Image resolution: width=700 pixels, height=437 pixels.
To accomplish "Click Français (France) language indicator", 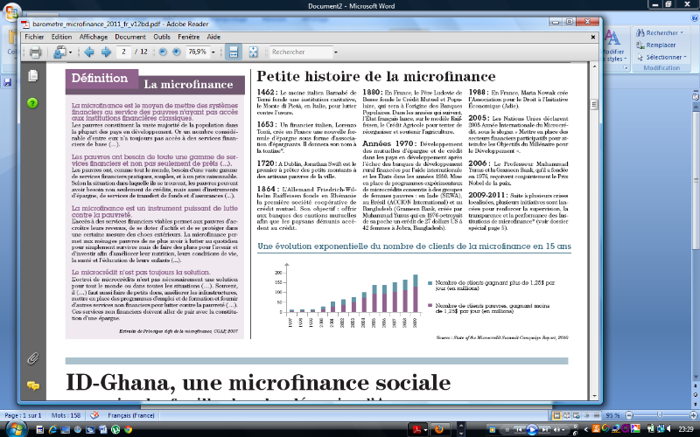I will (131, 415).
